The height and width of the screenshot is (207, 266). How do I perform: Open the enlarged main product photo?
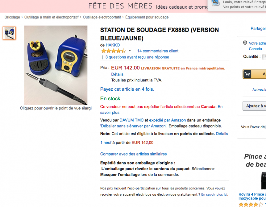[56, 65]
